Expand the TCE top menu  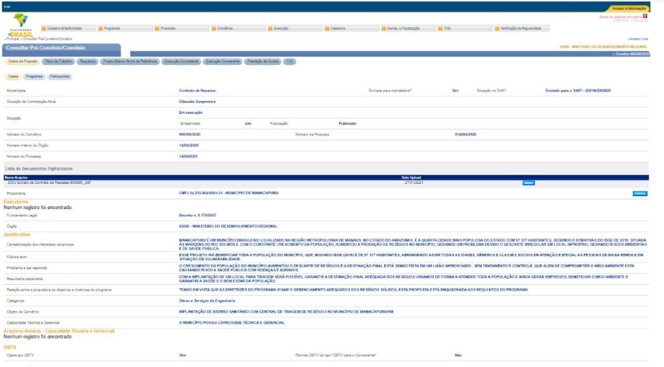447,28
